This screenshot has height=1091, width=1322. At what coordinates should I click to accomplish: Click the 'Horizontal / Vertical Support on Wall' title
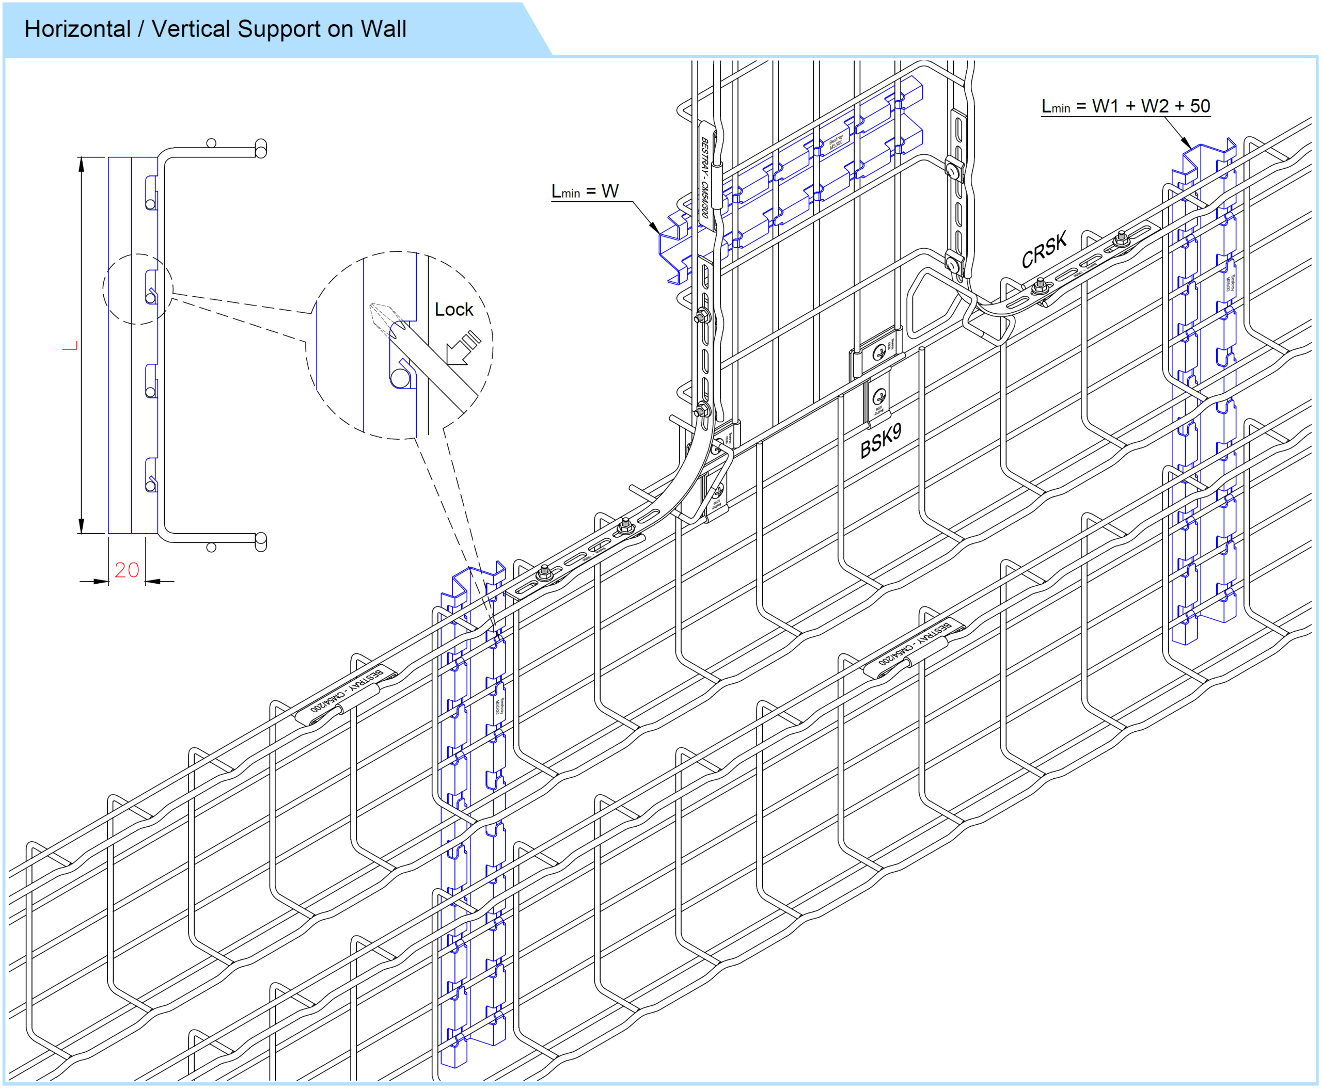click(x=215, y=29)
